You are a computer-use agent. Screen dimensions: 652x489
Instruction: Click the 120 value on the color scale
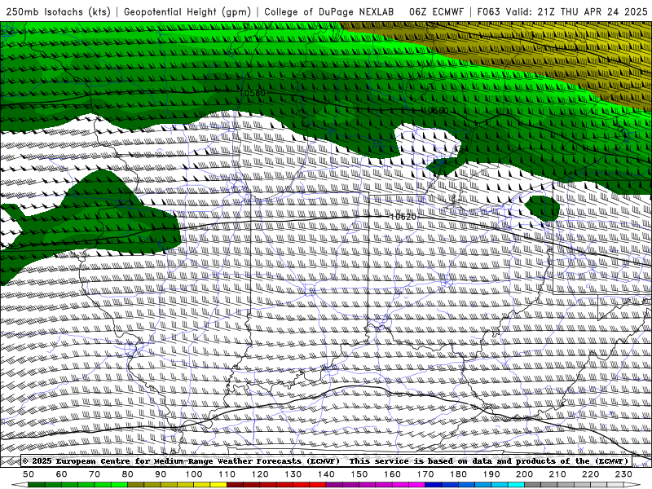260,474
